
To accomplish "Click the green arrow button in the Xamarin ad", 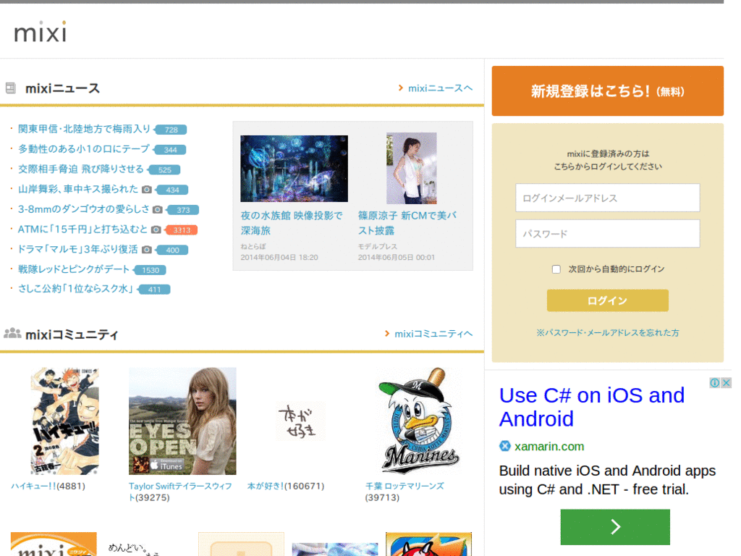I will click(x=614, y=527).
